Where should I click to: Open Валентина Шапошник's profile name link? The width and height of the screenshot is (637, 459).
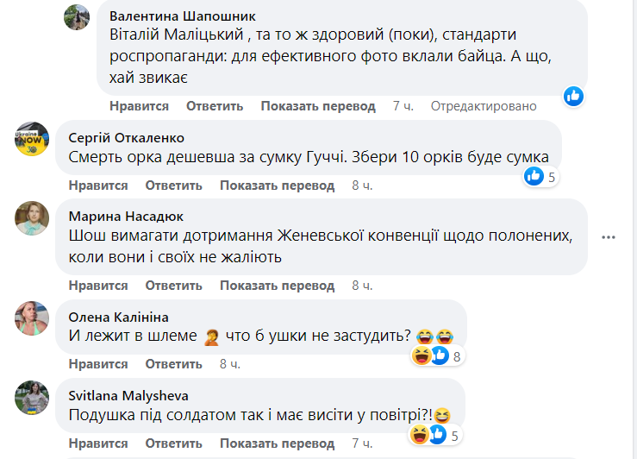coord(183,16)
